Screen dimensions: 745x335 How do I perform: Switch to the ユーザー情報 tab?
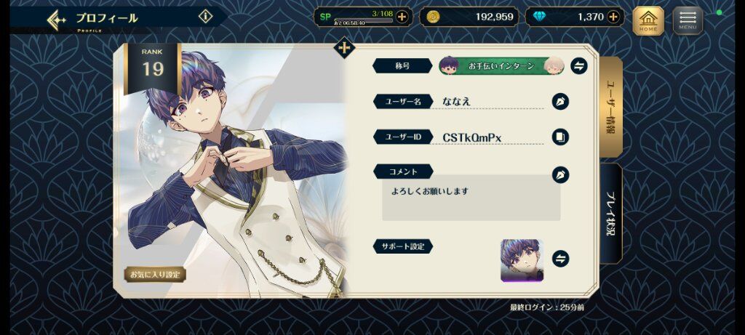(611, 108)
